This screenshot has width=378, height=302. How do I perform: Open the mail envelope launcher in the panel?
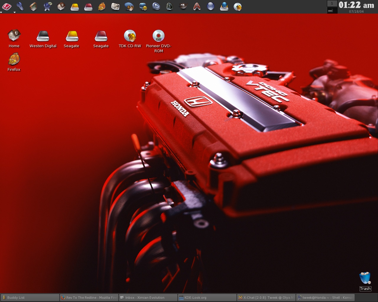click(x=115, y=6)
